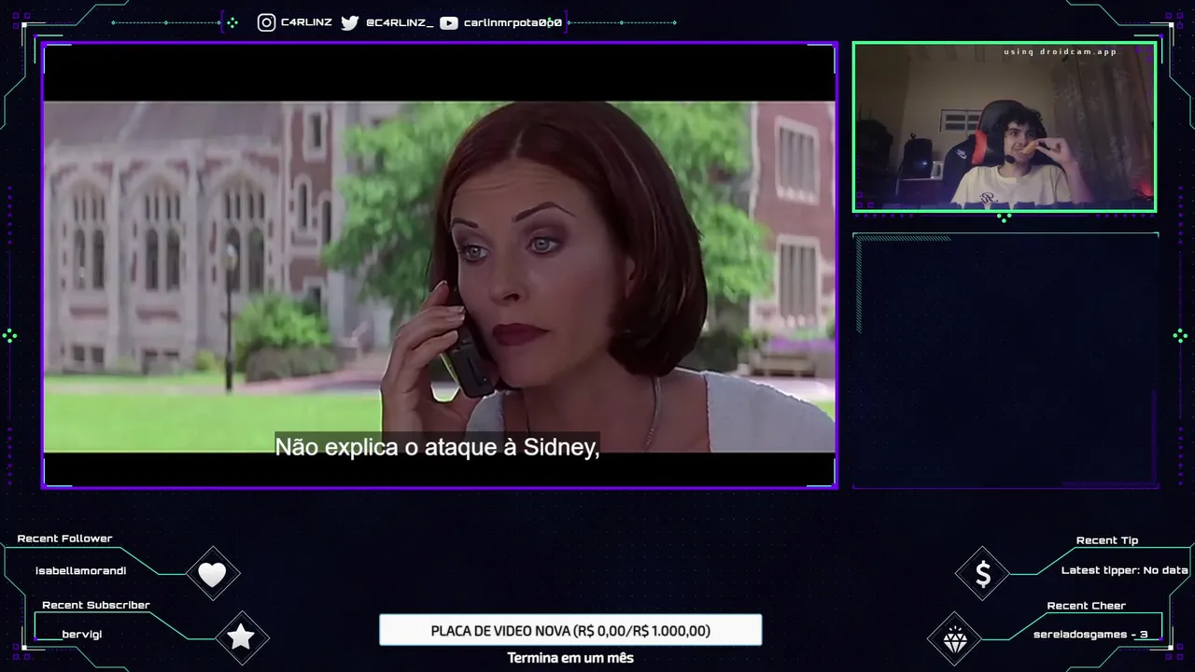Click the subtitle Não explica o ataque à Sidney
This screenshot has height=672, width=1195.
[437, 448]
